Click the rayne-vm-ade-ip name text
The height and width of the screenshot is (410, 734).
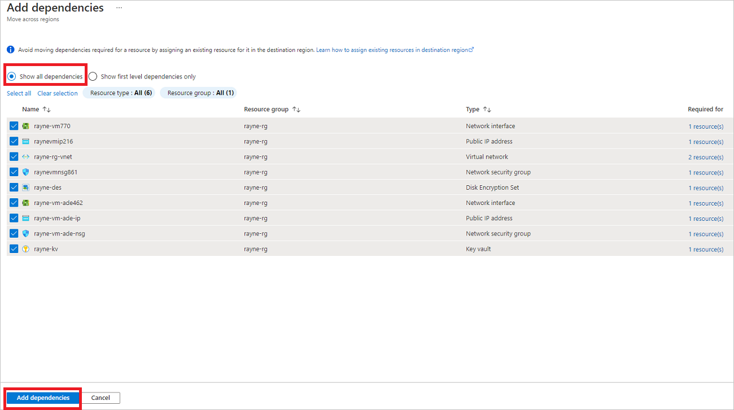pos(56,218)
